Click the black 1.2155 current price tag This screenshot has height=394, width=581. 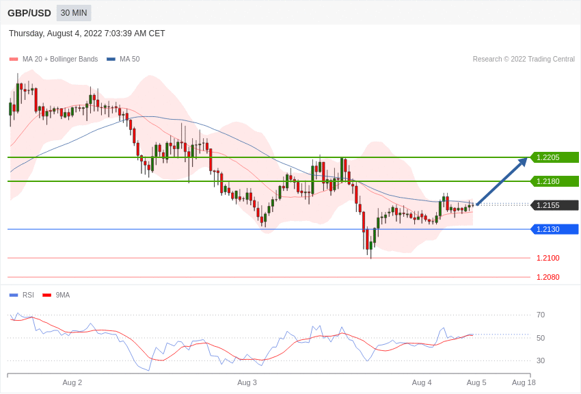555,205
